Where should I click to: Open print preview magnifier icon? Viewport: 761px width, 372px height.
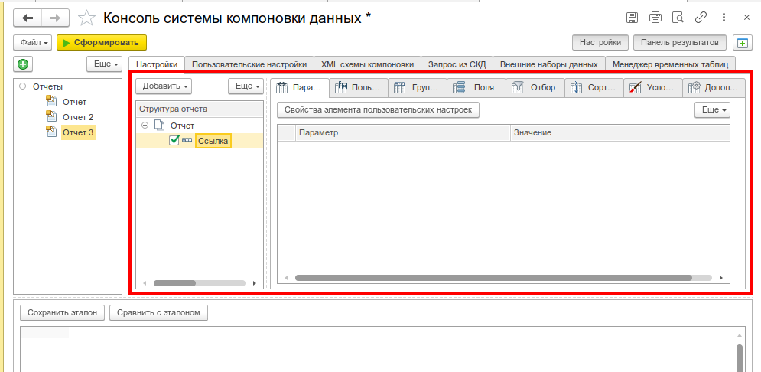point(678,18)
